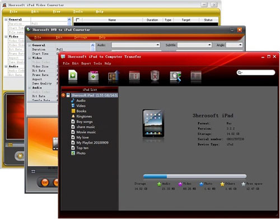280x219 pixels.
Task: Open the Tools menu in Transfer window
Action: click(97, 63)
